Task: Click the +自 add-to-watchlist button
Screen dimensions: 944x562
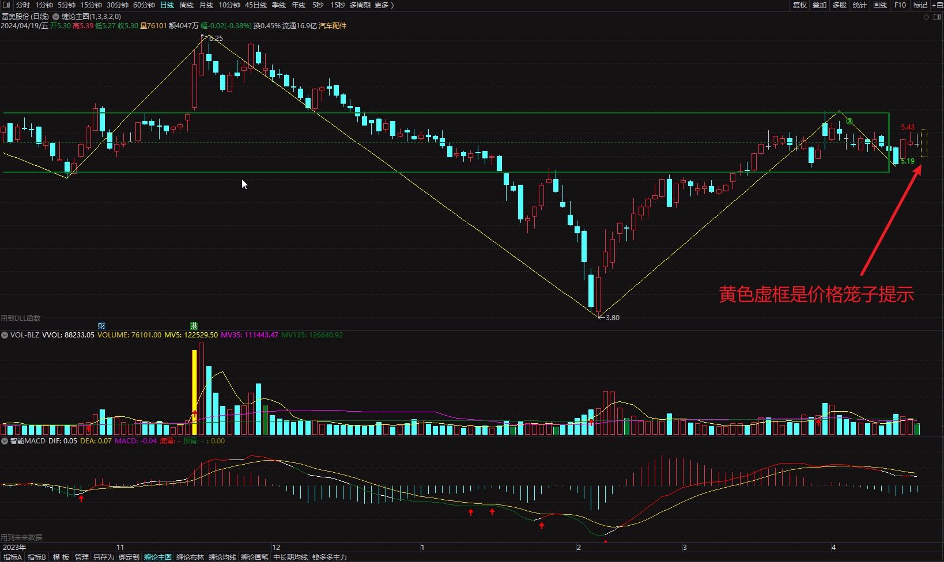Action: click(937, 5)
